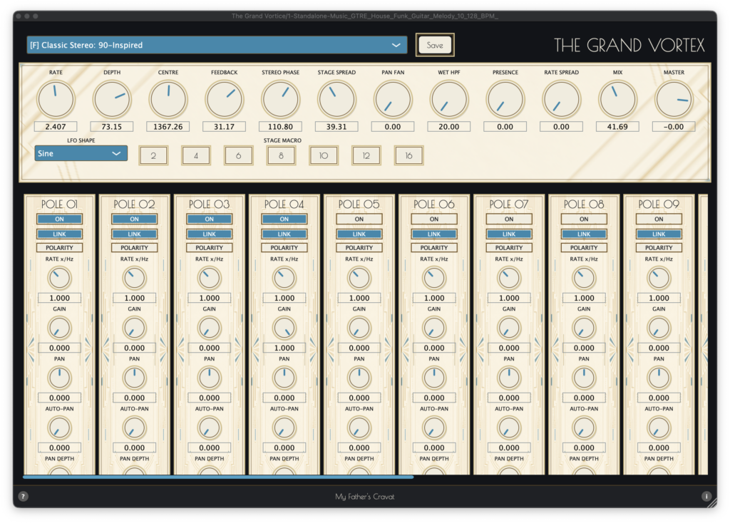Select stage macro 6

[x=238, y=155]
